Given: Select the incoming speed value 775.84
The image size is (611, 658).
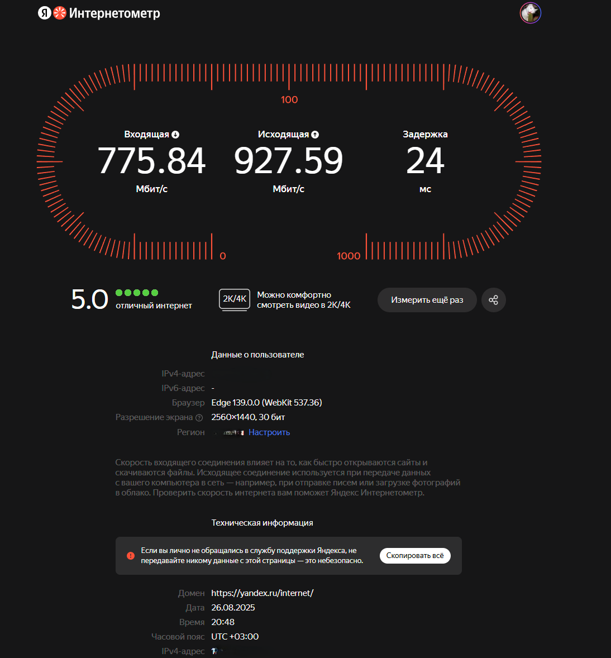Looking at the screenshot, I should click(151, 160).
